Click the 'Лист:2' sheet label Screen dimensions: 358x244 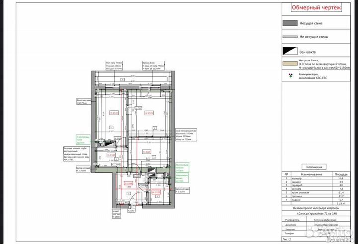click(x=287, y=239)
